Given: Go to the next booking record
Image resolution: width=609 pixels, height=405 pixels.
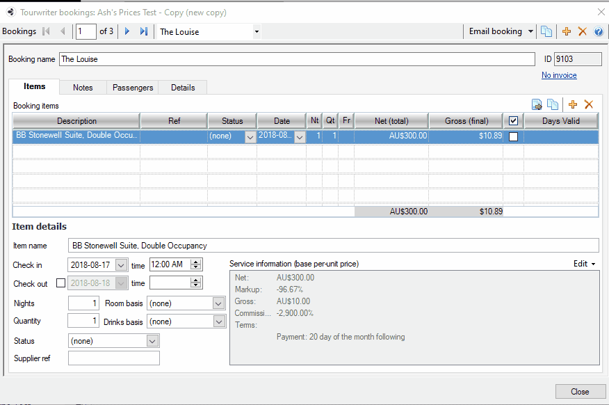Looking at the screenshot, I should (127, 31).
